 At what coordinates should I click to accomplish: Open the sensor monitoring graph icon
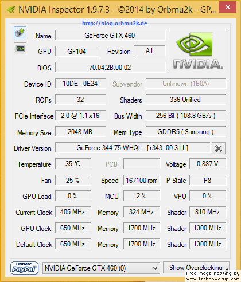tap(20, 49)
